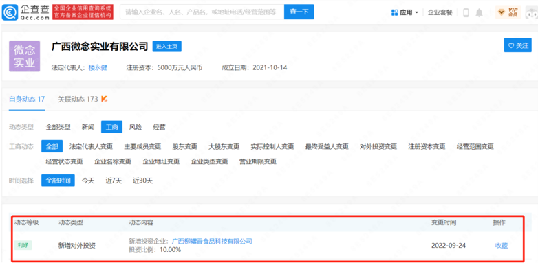Click the 查一下 search button
This screenshot has height=265, width=538.
tap(299, 12)
